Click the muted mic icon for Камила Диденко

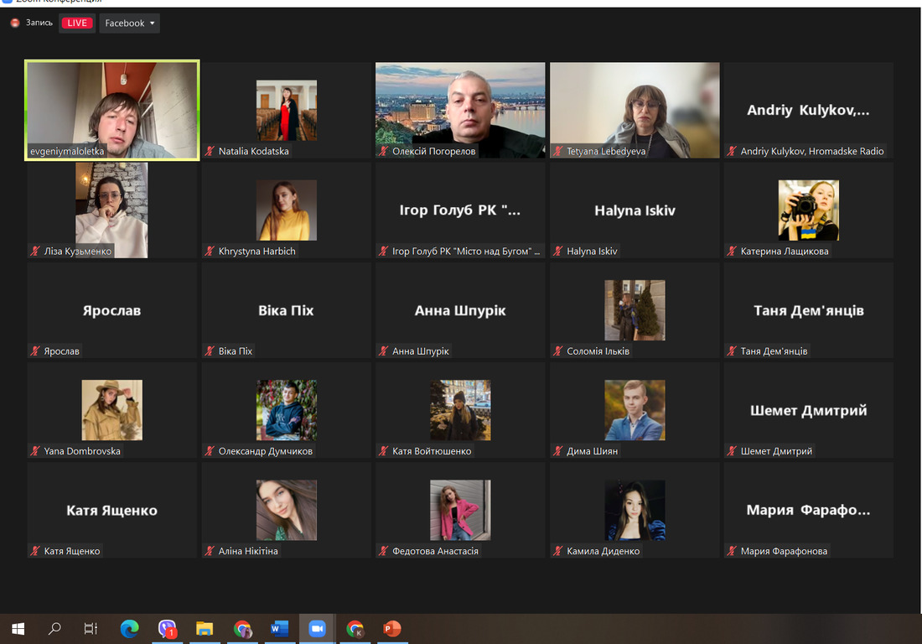coord(558,551)
